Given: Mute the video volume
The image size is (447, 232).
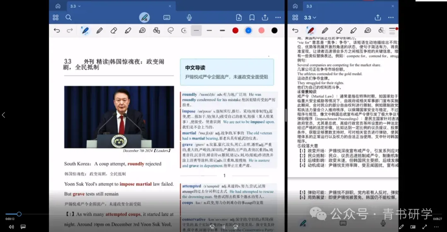Looking at the screenshot, I should tap(11, 227).
